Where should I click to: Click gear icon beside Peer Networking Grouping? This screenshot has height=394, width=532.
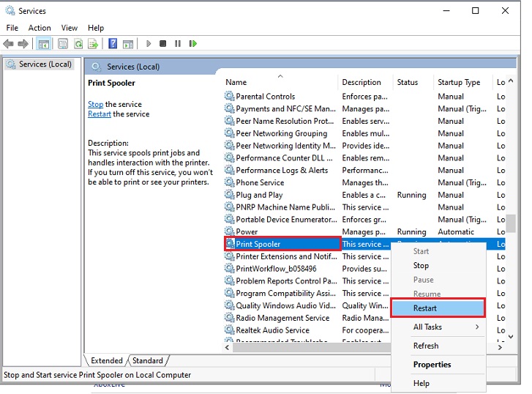[230, 133]
